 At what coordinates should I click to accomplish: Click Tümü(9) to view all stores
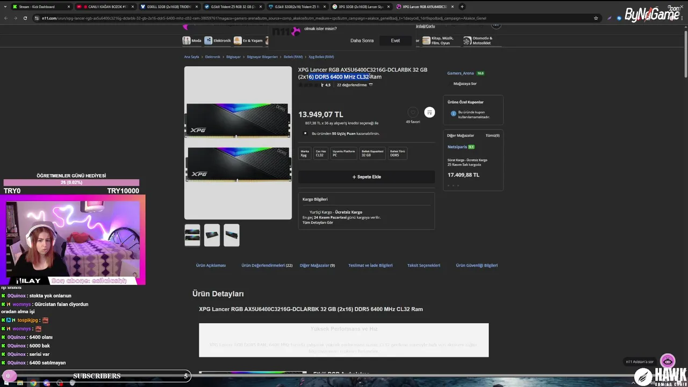[x=492, y=135]
